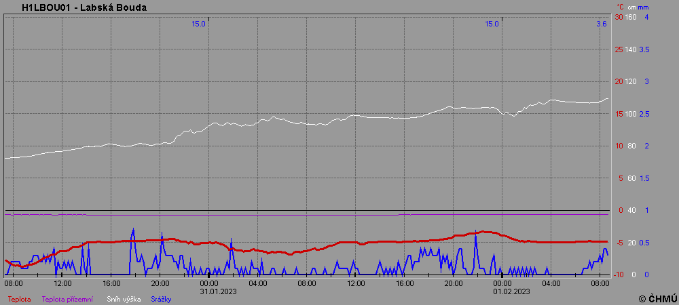Click the 01.02.2023 date label
The width and height of the screenshot is (679, 305).
(511, 291)
